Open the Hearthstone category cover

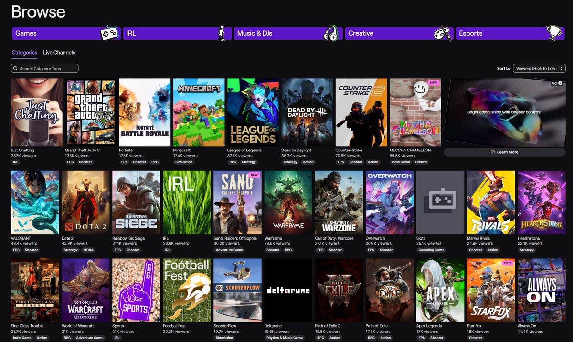541,202
